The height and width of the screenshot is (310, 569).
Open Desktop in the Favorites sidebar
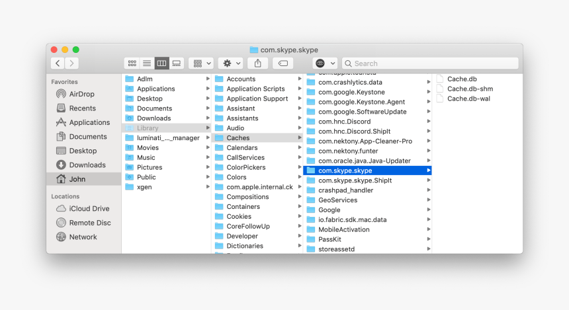pos(83,151)
